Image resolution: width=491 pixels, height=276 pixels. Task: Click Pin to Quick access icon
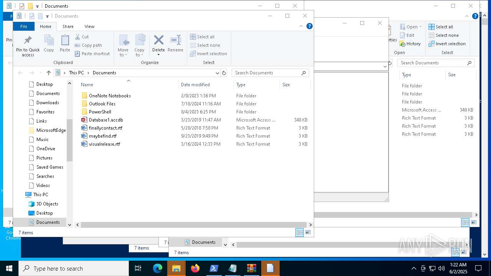pyautogui.click(x=28, y=40)
